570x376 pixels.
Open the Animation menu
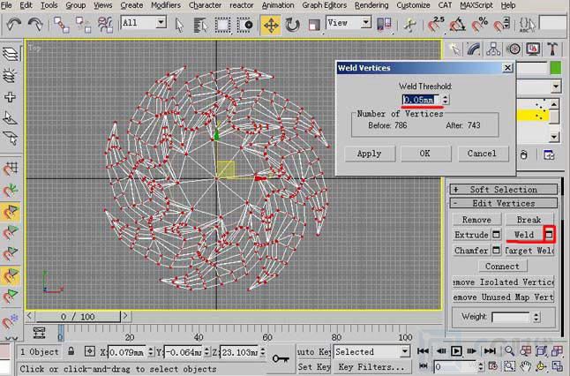pos(278,5)
